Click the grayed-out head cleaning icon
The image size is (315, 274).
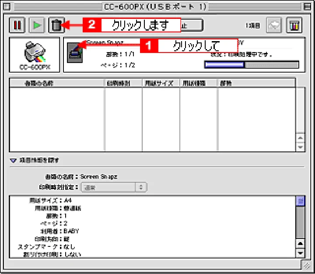point(274,25)
